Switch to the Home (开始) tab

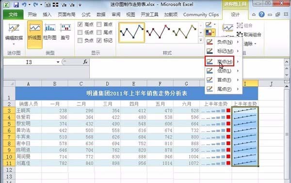pos(32,15)
